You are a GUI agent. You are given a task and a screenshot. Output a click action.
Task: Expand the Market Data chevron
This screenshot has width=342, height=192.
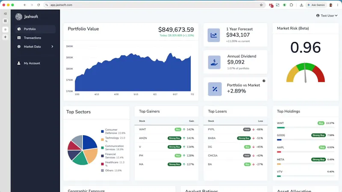point(52,47)
